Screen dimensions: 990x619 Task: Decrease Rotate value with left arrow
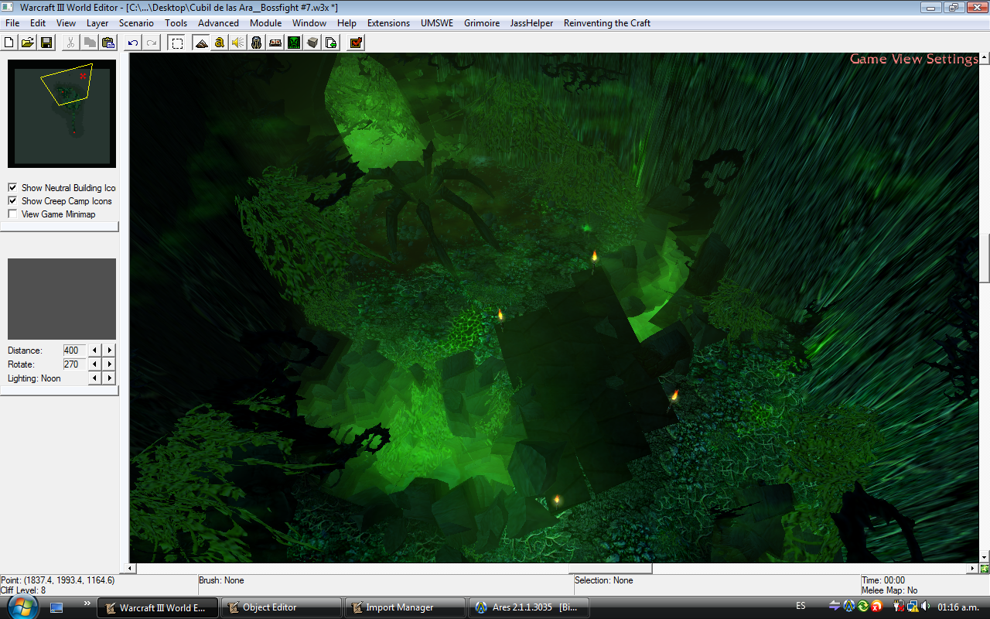[95, 364]
